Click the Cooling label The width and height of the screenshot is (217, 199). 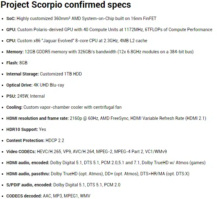pyautogui.click(x=15, y=107)
